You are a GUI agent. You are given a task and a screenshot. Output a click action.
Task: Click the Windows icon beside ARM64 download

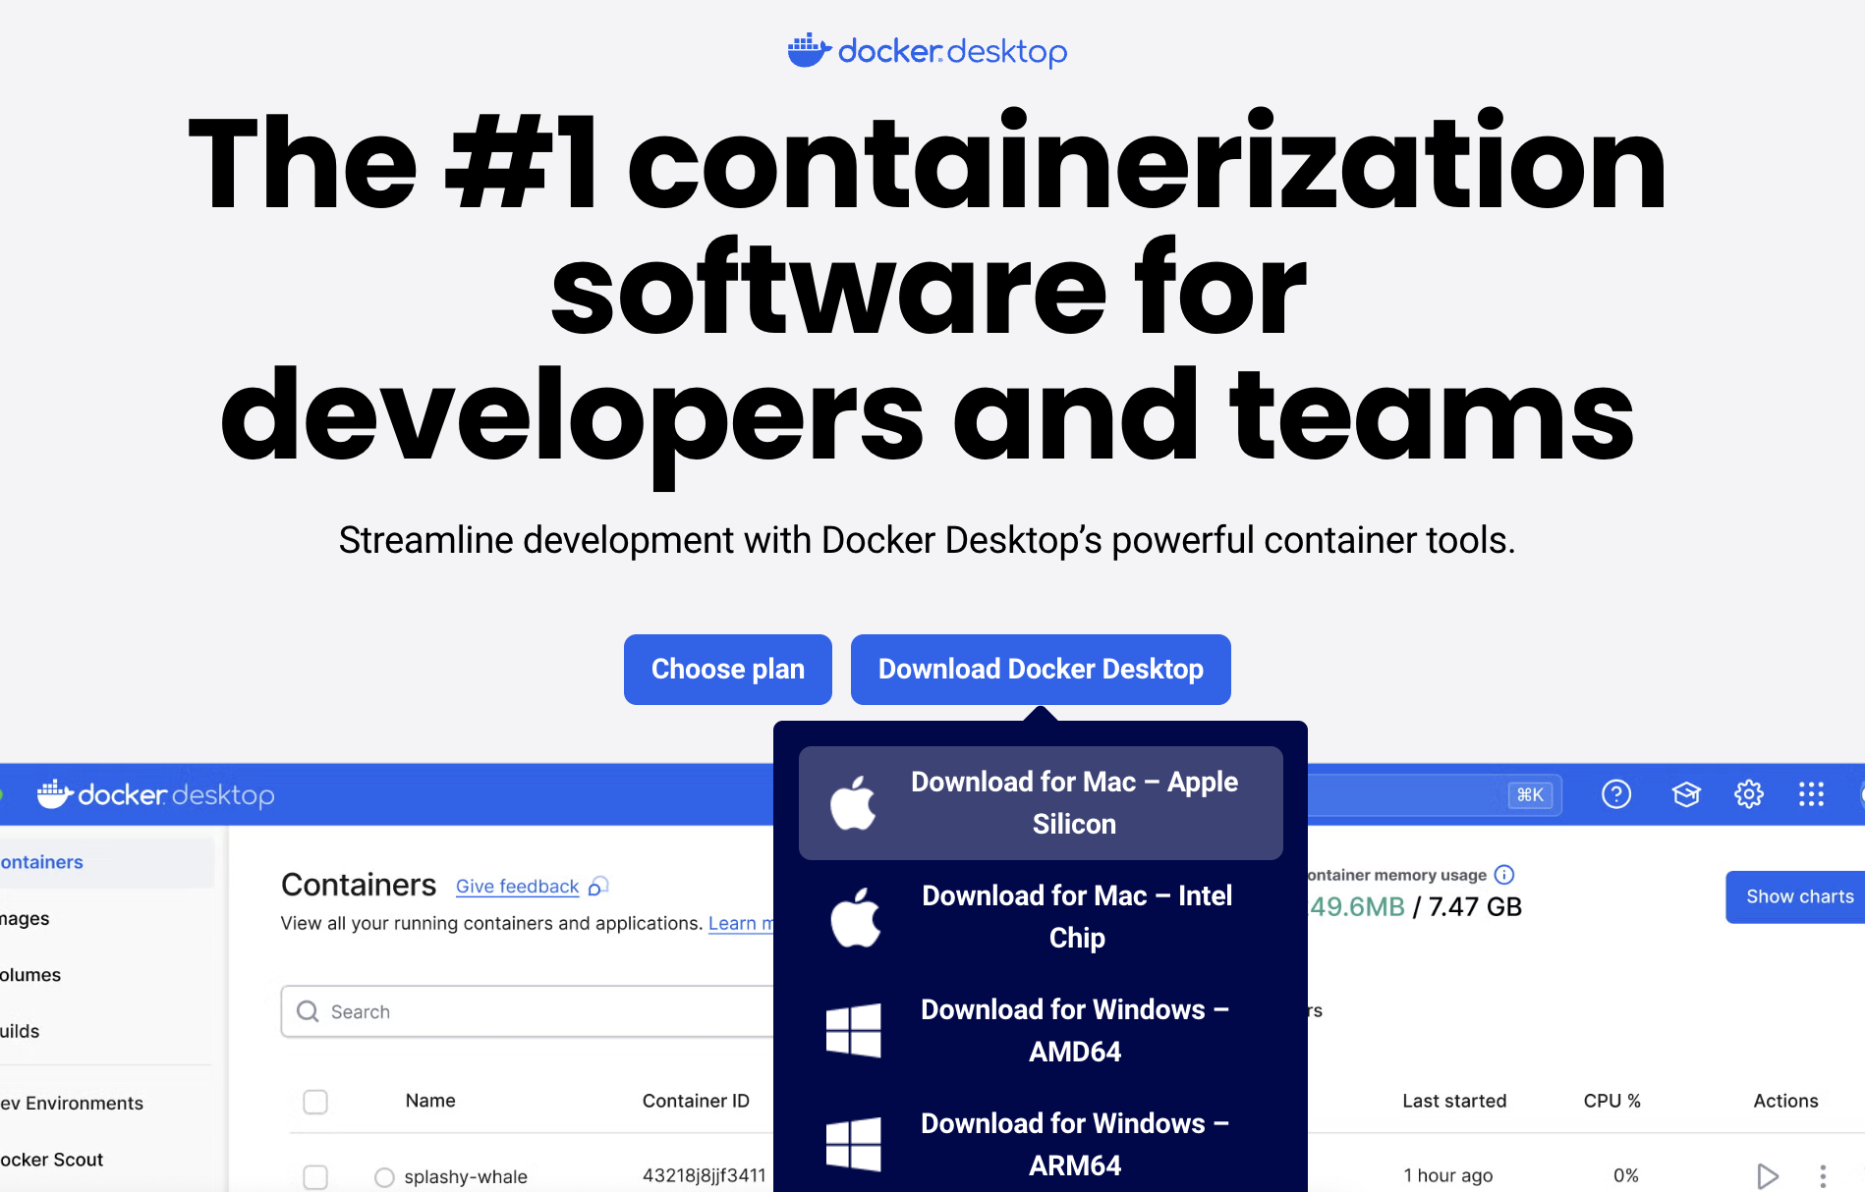[853, 1144]
